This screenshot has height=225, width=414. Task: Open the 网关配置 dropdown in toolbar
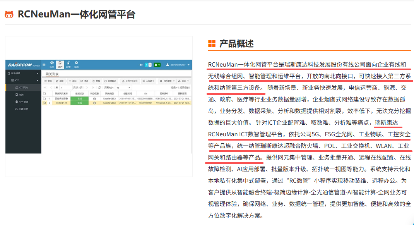click(x=168, y=81)
